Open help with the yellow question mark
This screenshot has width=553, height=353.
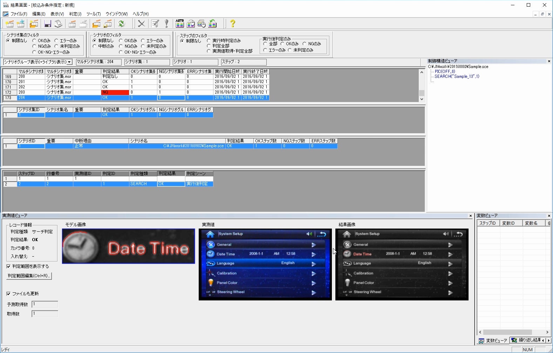[232, 23]
